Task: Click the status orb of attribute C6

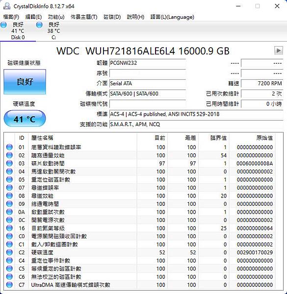Action: (9, 277)
